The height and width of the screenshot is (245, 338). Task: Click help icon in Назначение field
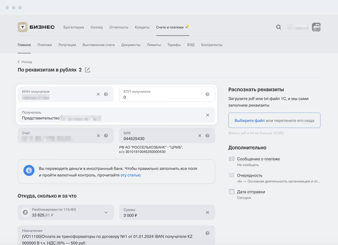tap(207, 233)
